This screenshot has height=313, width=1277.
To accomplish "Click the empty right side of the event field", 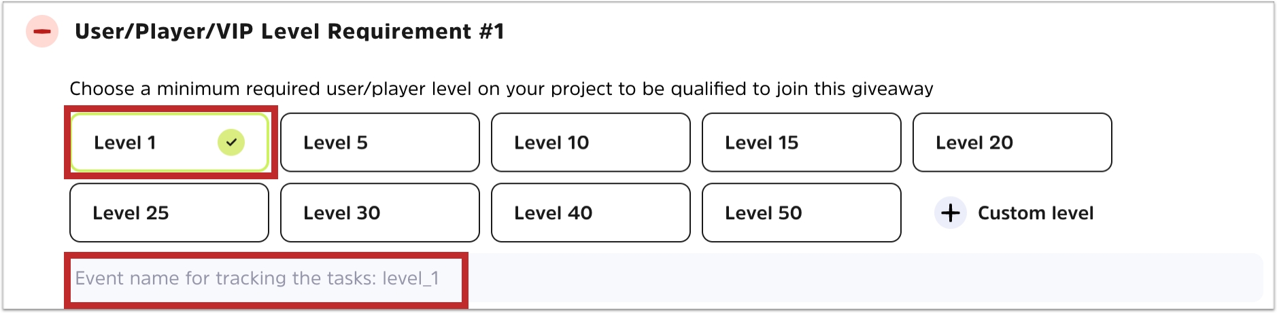I will click(864, 278).
